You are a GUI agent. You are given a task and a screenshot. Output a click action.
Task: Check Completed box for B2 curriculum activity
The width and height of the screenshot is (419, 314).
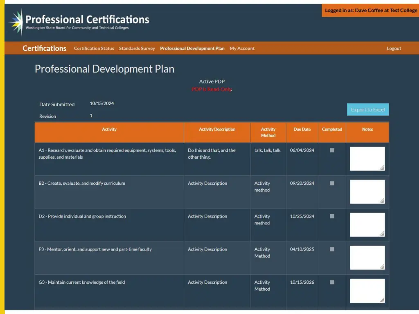[x=332, y=183]
